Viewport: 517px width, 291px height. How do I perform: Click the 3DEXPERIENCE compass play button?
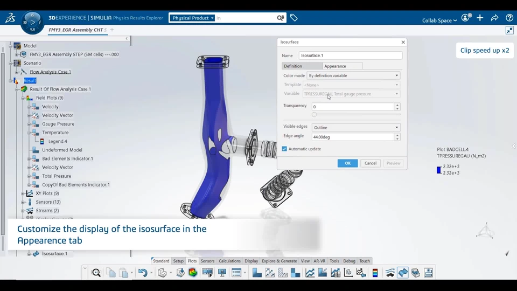click(32, 22)
